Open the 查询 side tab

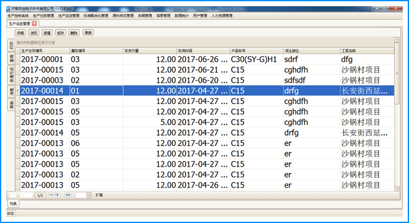(x=12, y=58)
